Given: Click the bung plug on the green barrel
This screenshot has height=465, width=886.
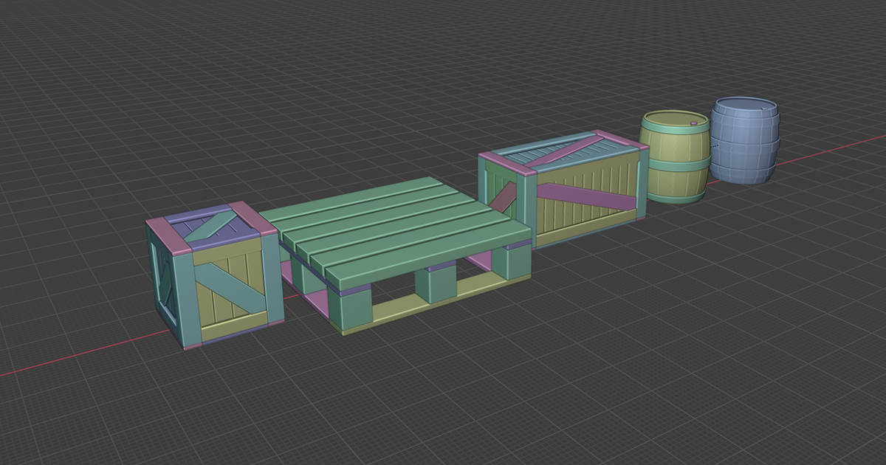Looking at the screenshot, I should (x=694, y=123).
